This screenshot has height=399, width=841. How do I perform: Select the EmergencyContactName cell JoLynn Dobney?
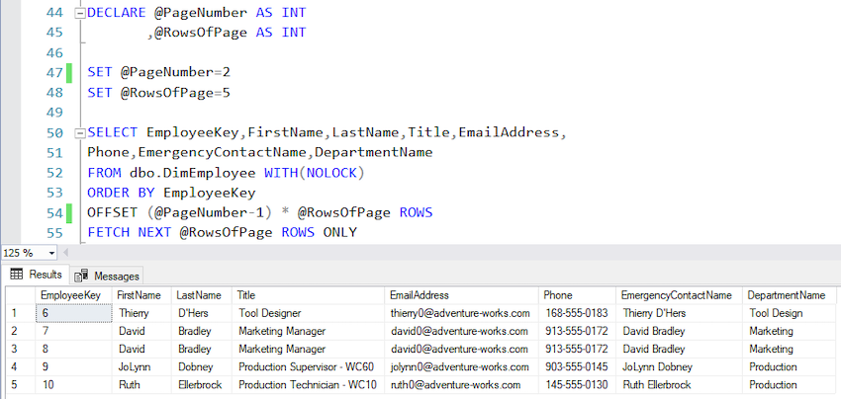coord(679,367)
